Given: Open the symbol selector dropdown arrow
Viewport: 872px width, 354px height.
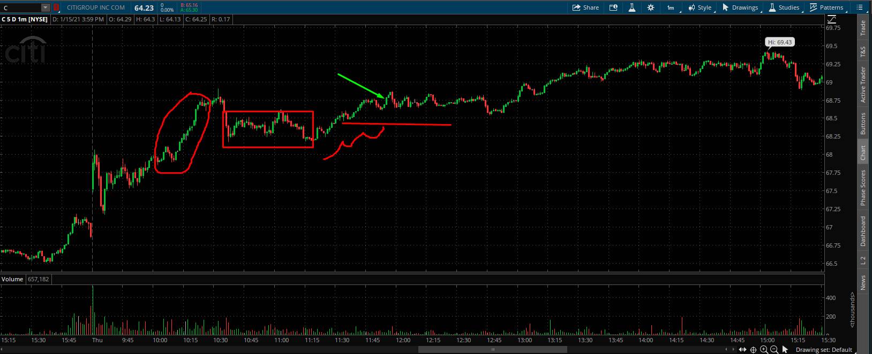Looking at the screenshot, I should tap(46, 7).
